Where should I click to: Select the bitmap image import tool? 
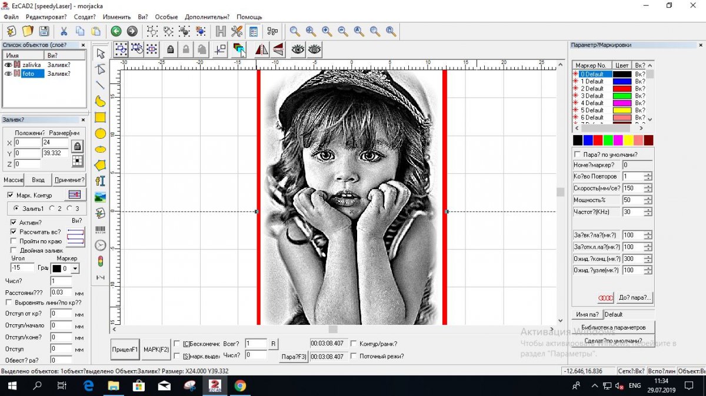tap(101, 197)
